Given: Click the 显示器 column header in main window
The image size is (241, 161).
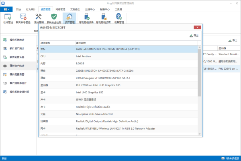Looking at the screenshot, I should pos(229,48).
